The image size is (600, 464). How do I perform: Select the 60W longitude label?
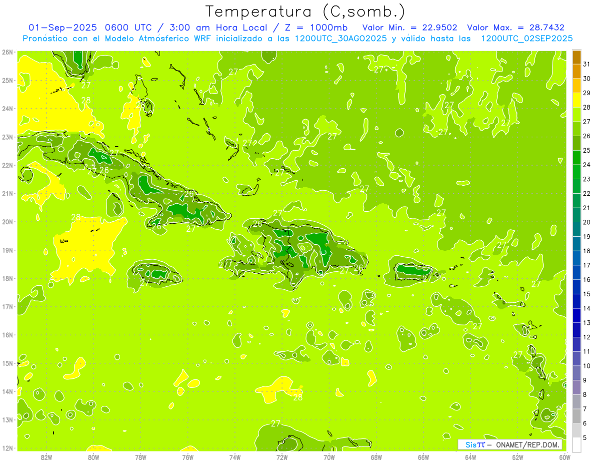pos(564,457)
